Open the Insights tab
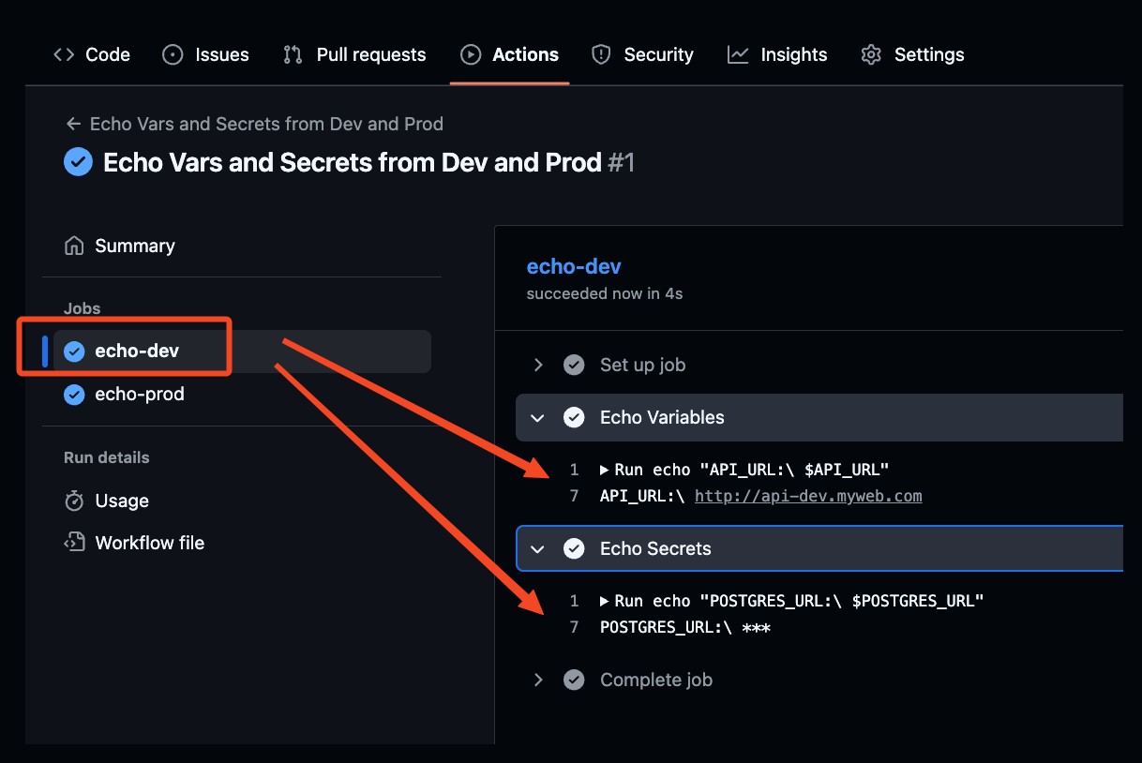Image resolution: width=1142 pixels, height=763 pixels. click(x=778, y=54)
